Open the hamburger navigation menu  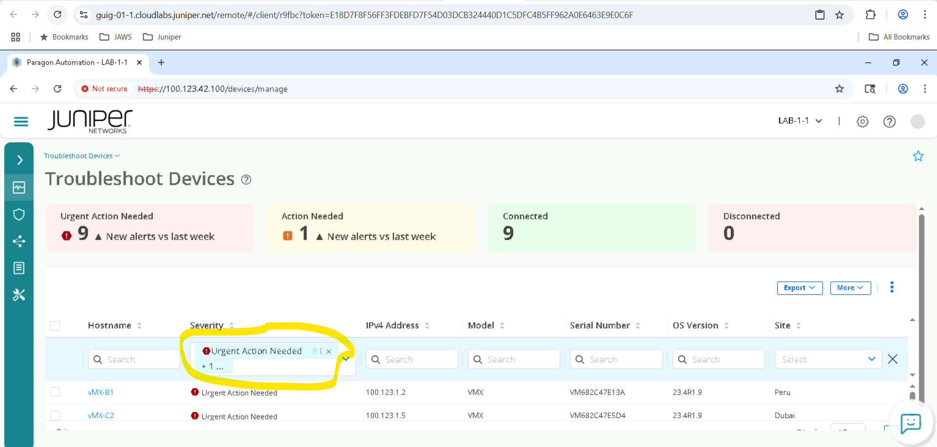tap(21, 122)
